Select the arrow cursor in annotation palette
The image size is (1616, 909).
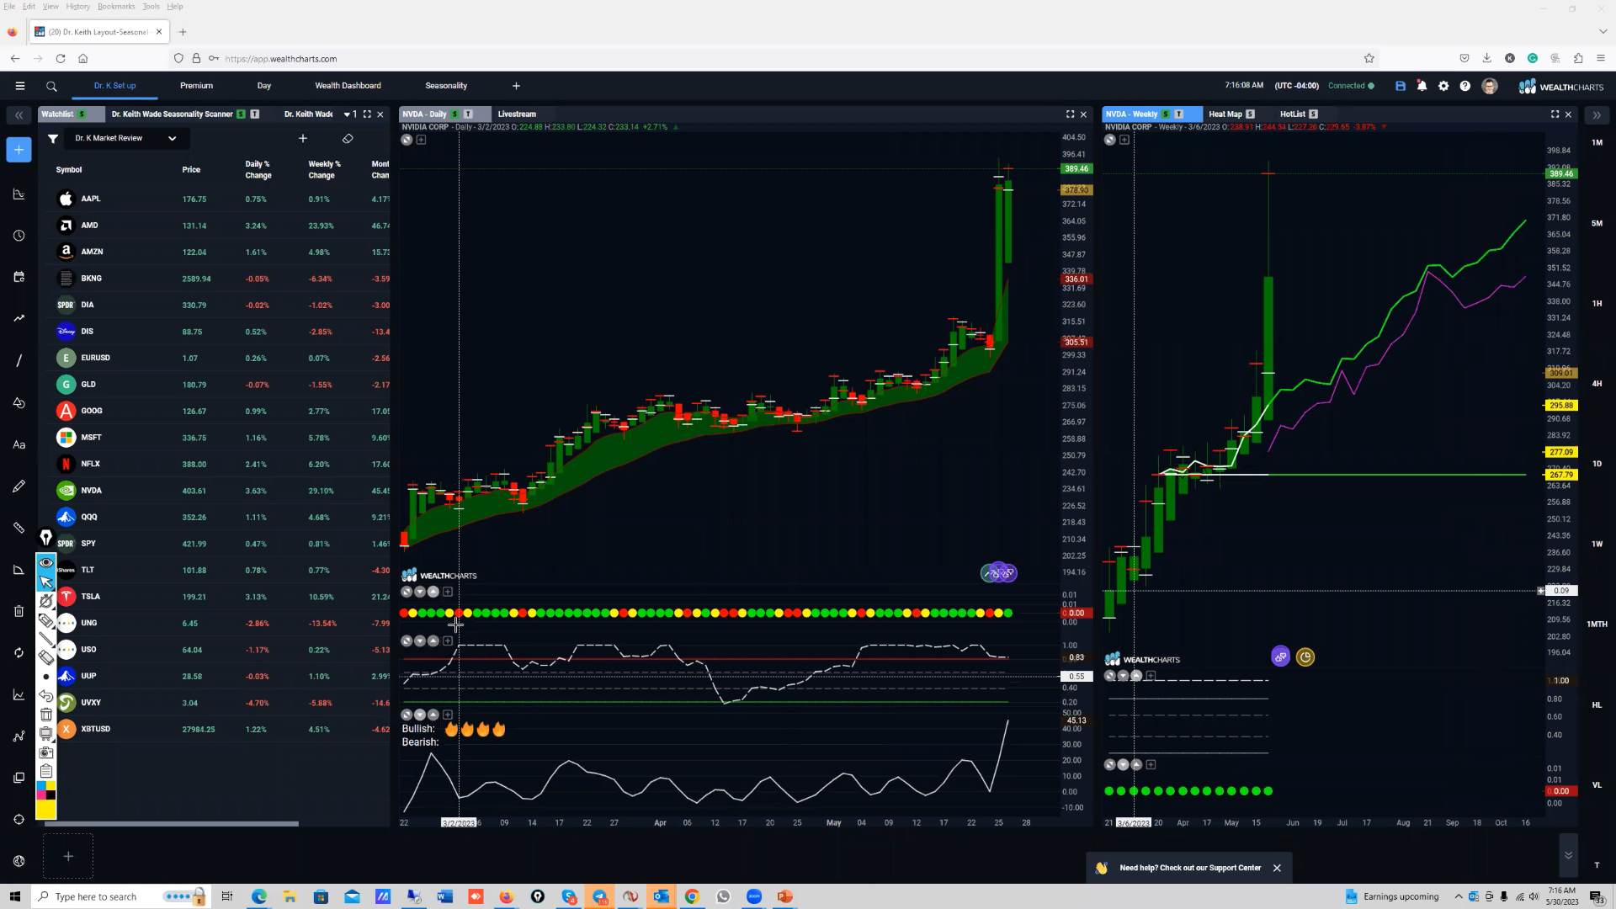[46, 582]
